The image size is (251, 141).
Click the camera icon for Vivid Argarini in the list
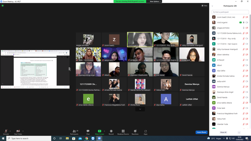pos(247,23)
